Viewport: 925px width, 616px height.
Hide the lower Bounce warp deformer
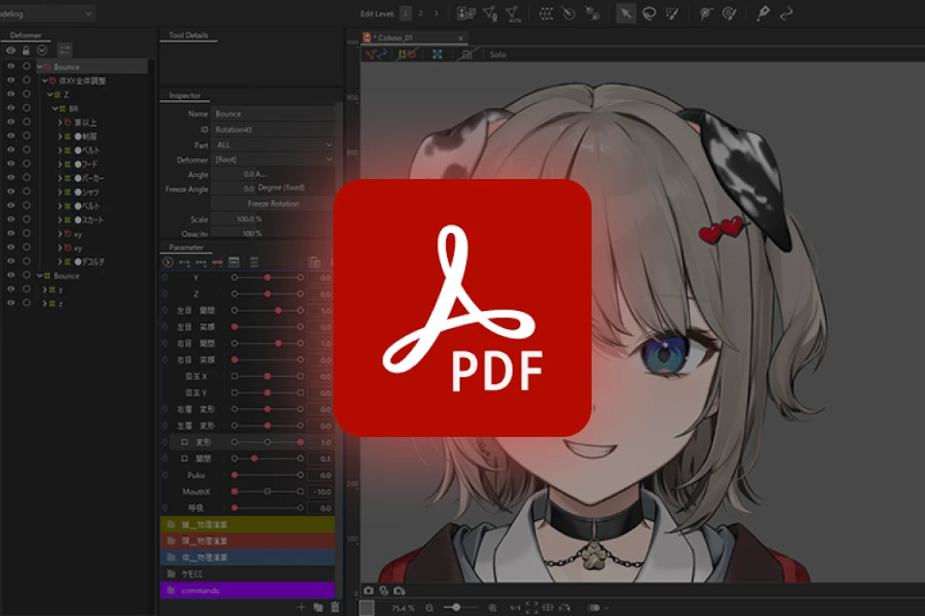(x=11, y=275)
